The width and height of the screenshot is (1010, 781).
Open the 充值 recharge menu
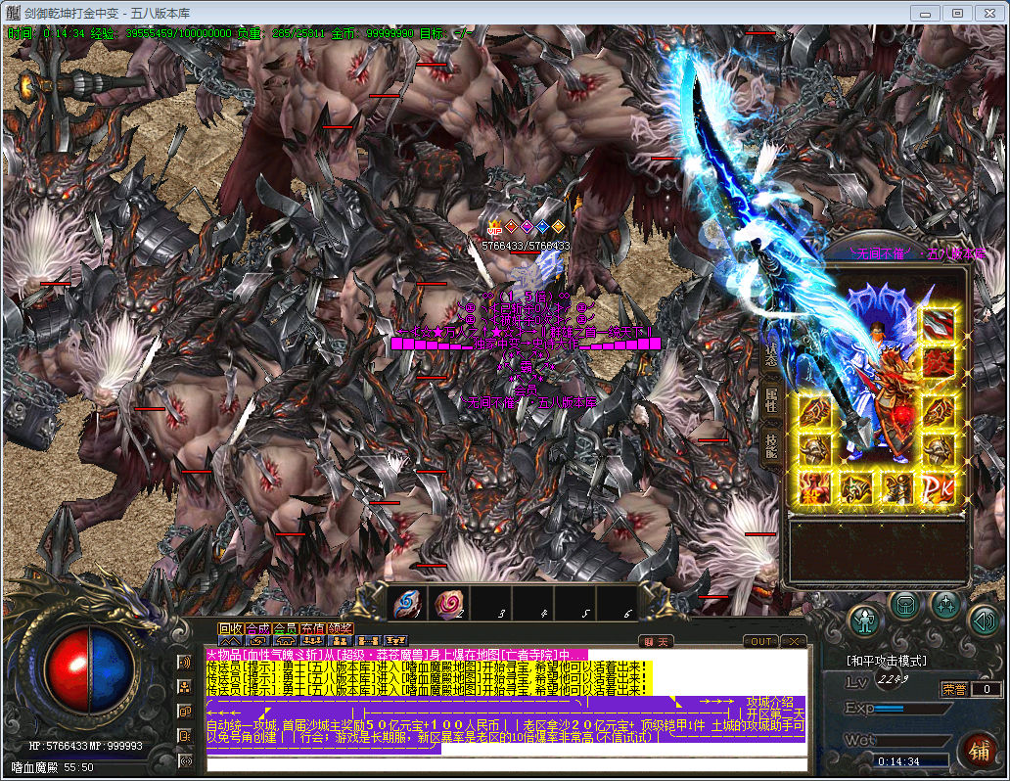click(313, 629)
